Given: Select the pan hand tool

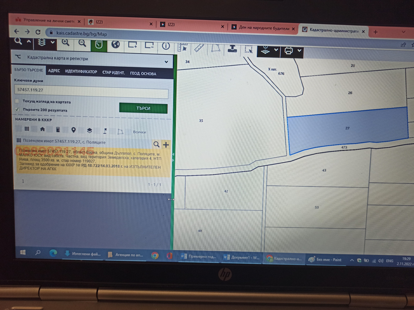Looking at the screenshot, I should [99, 44].
